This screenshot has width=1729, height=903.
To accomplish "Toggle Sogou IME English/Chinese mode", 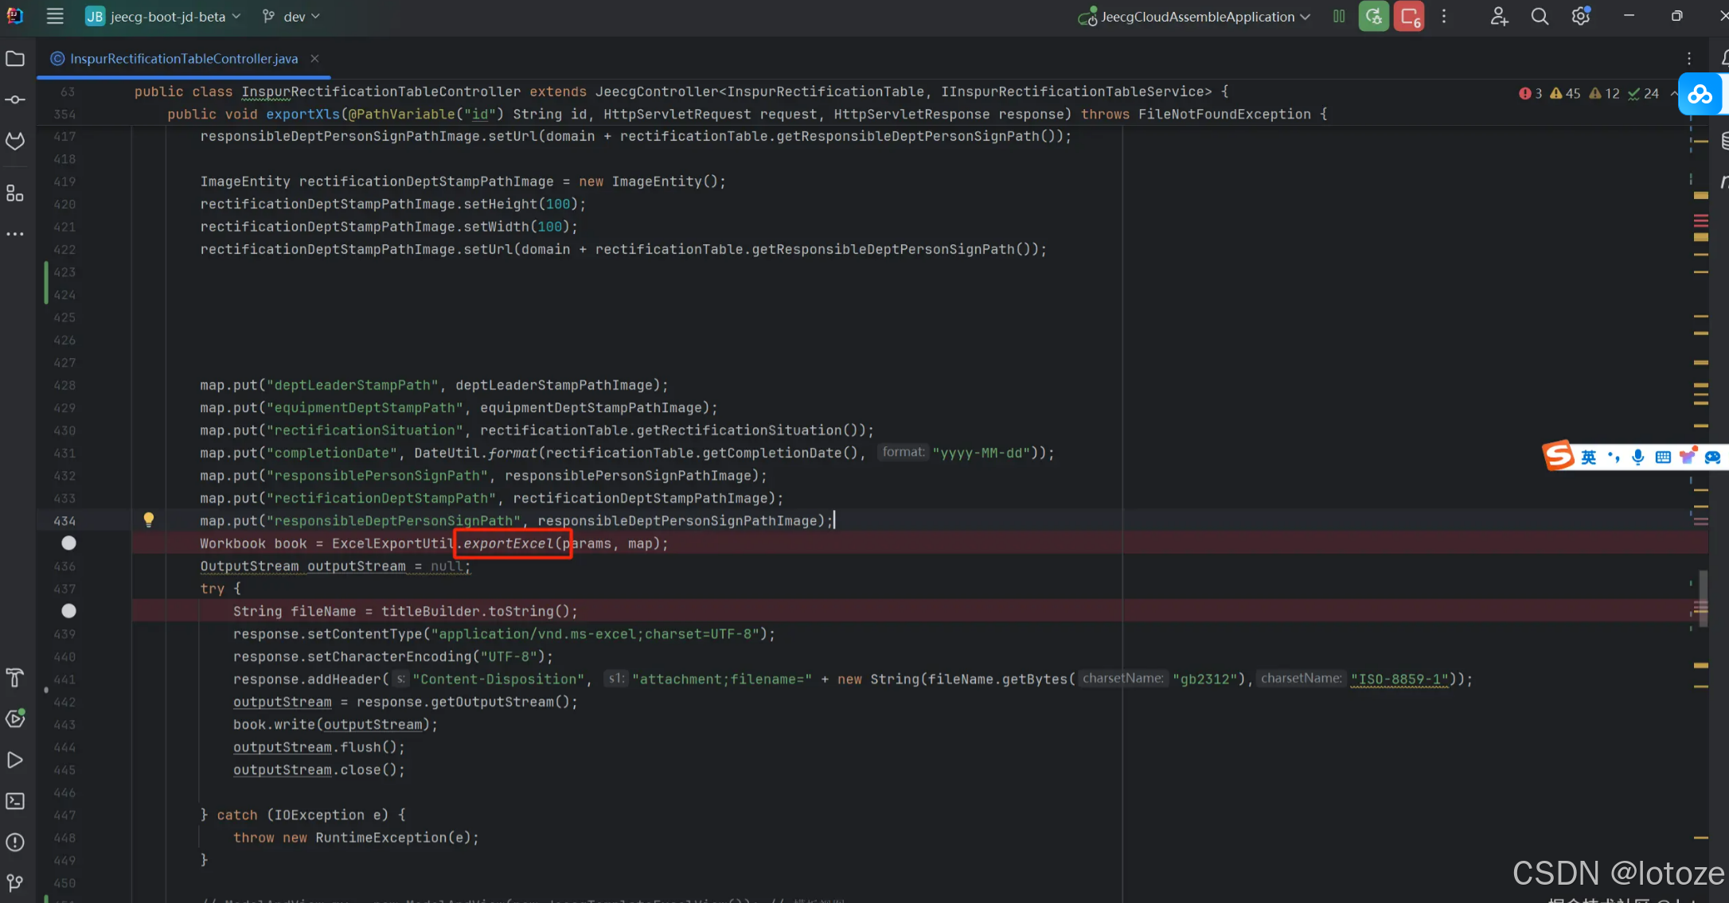I will pos(1588,457).
